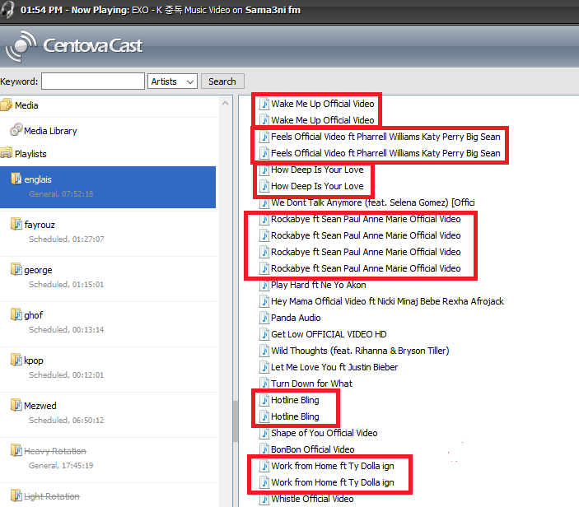Screen dimensions: 579x507
Task: Select the Media tree item
Action: pyautogui.click(x=26, y=105)
